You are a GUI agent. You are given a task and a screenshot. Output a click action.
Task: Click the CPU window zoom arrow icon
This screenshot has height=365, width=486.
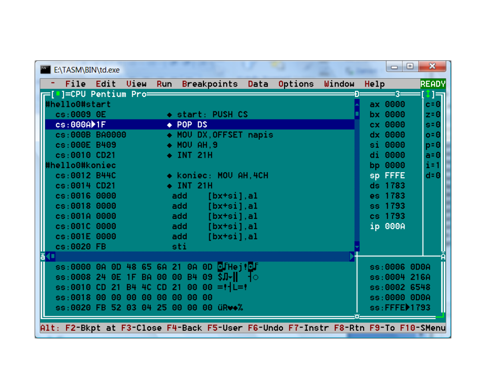point(428,94)
